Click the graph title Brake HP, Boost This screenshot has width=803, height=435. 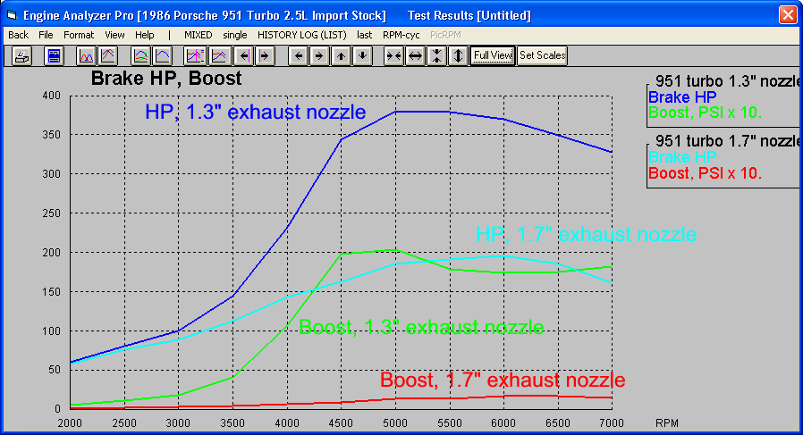pos(166,79)
